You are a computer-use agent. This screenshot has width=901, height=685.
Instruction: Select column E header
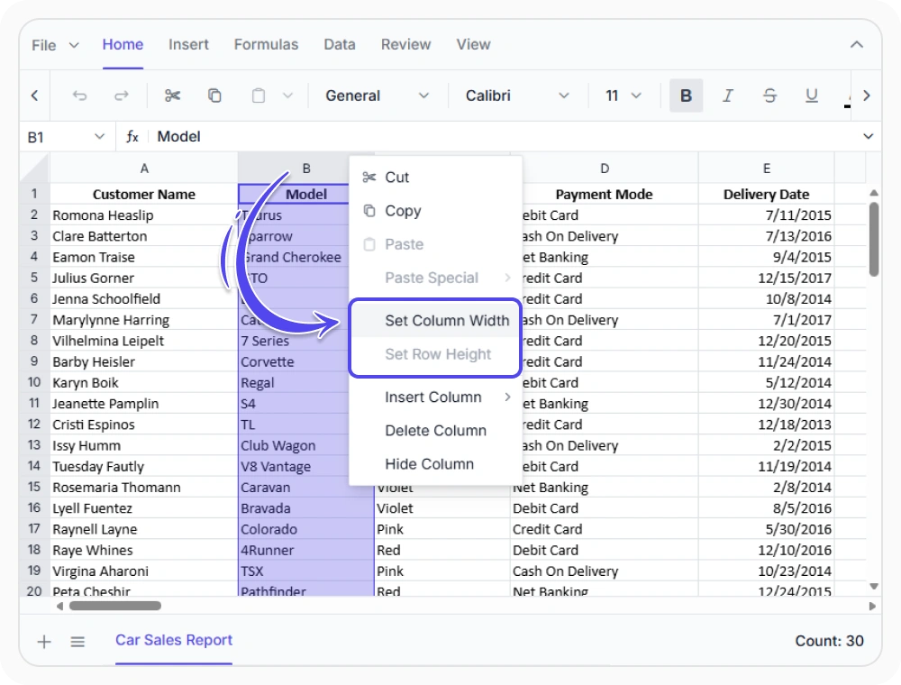[766, 169]
